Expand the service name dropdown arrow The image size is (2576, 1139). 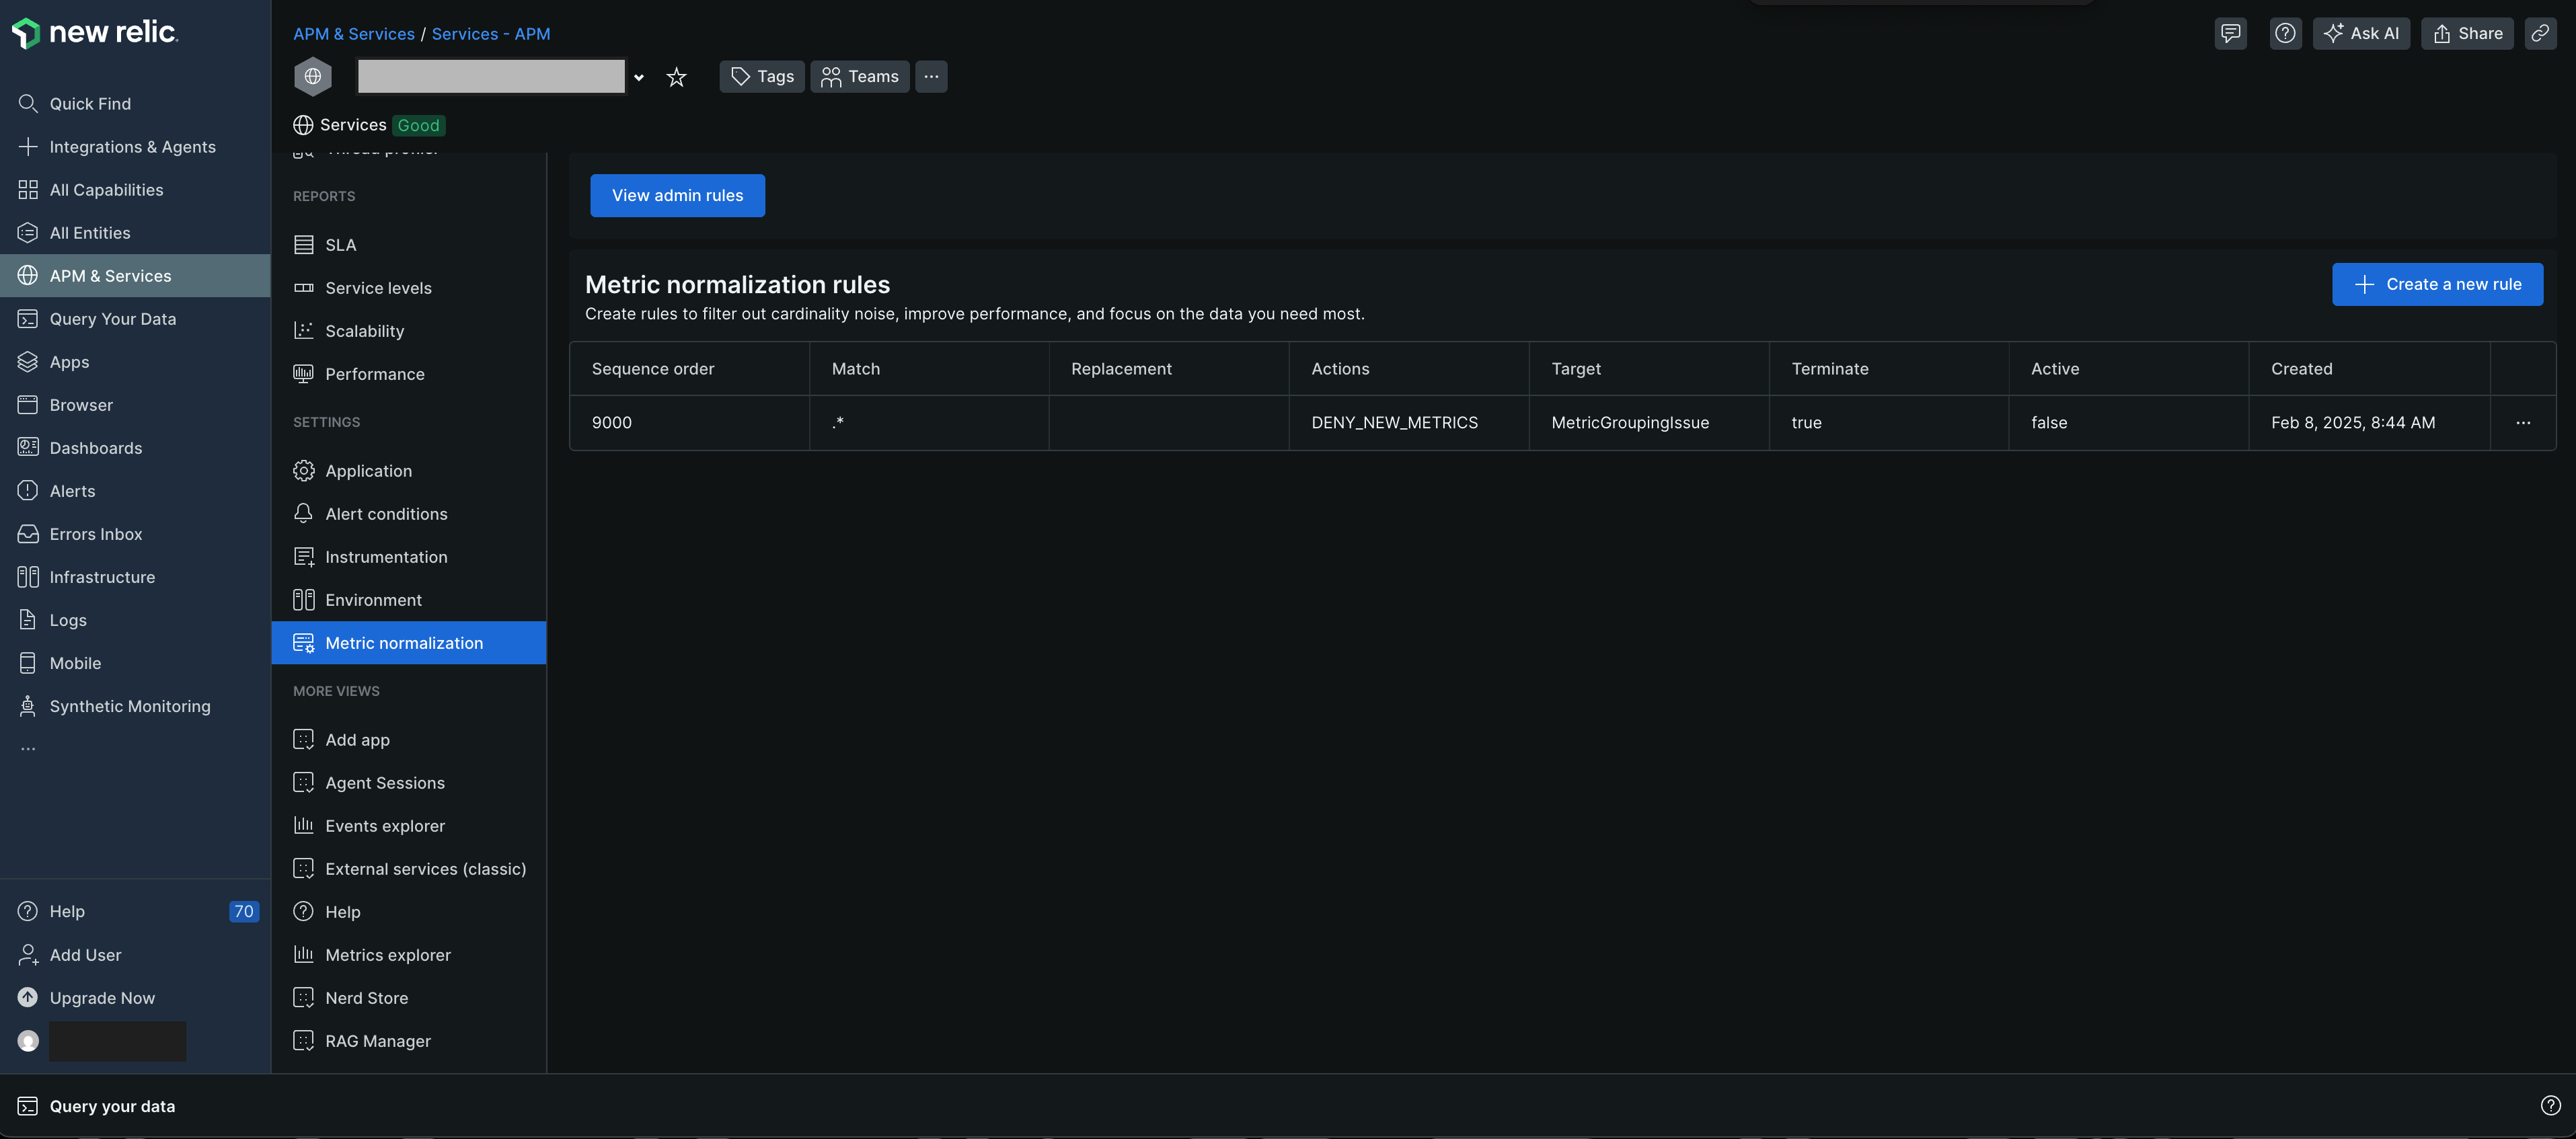(x=639, y=77)
